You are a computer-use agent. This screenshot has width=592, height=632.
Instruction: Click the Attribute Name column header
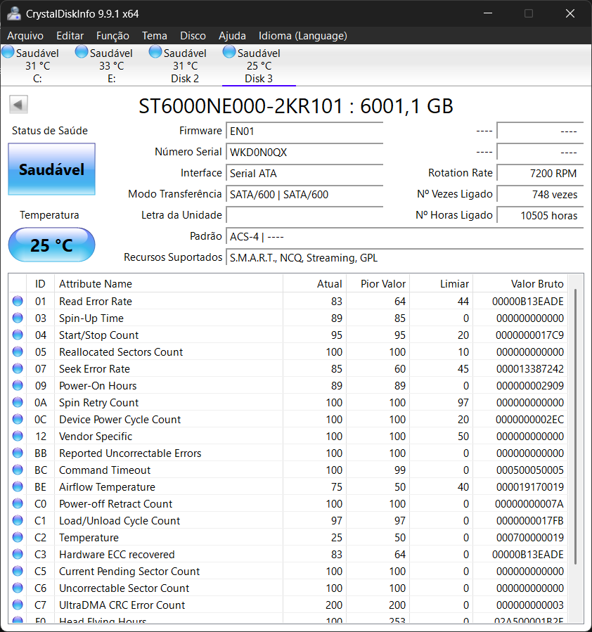(169, 284)
